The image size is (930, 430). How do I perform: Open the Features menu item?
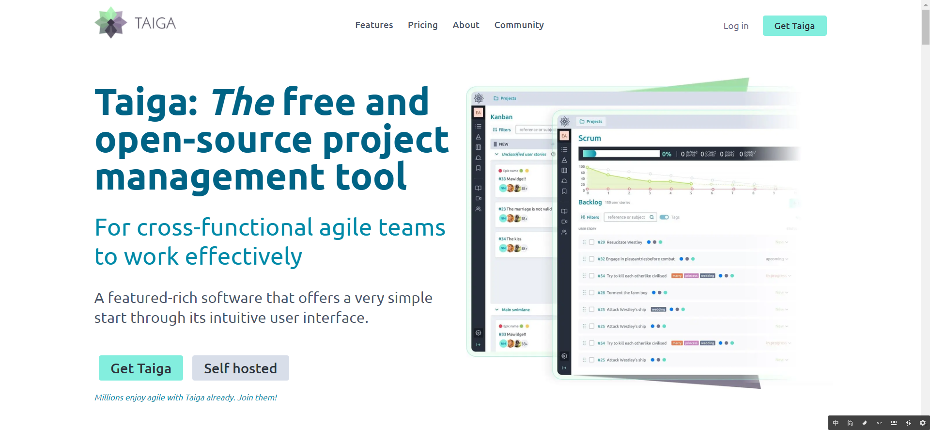[374, 25]
